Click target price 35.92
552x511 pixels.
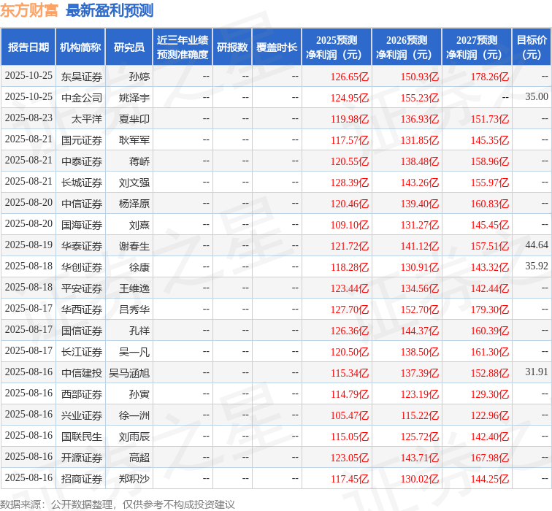537,266
